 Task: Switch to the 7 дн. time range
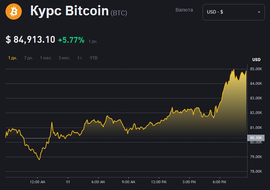pyautogui.click(x=29, y=58)
